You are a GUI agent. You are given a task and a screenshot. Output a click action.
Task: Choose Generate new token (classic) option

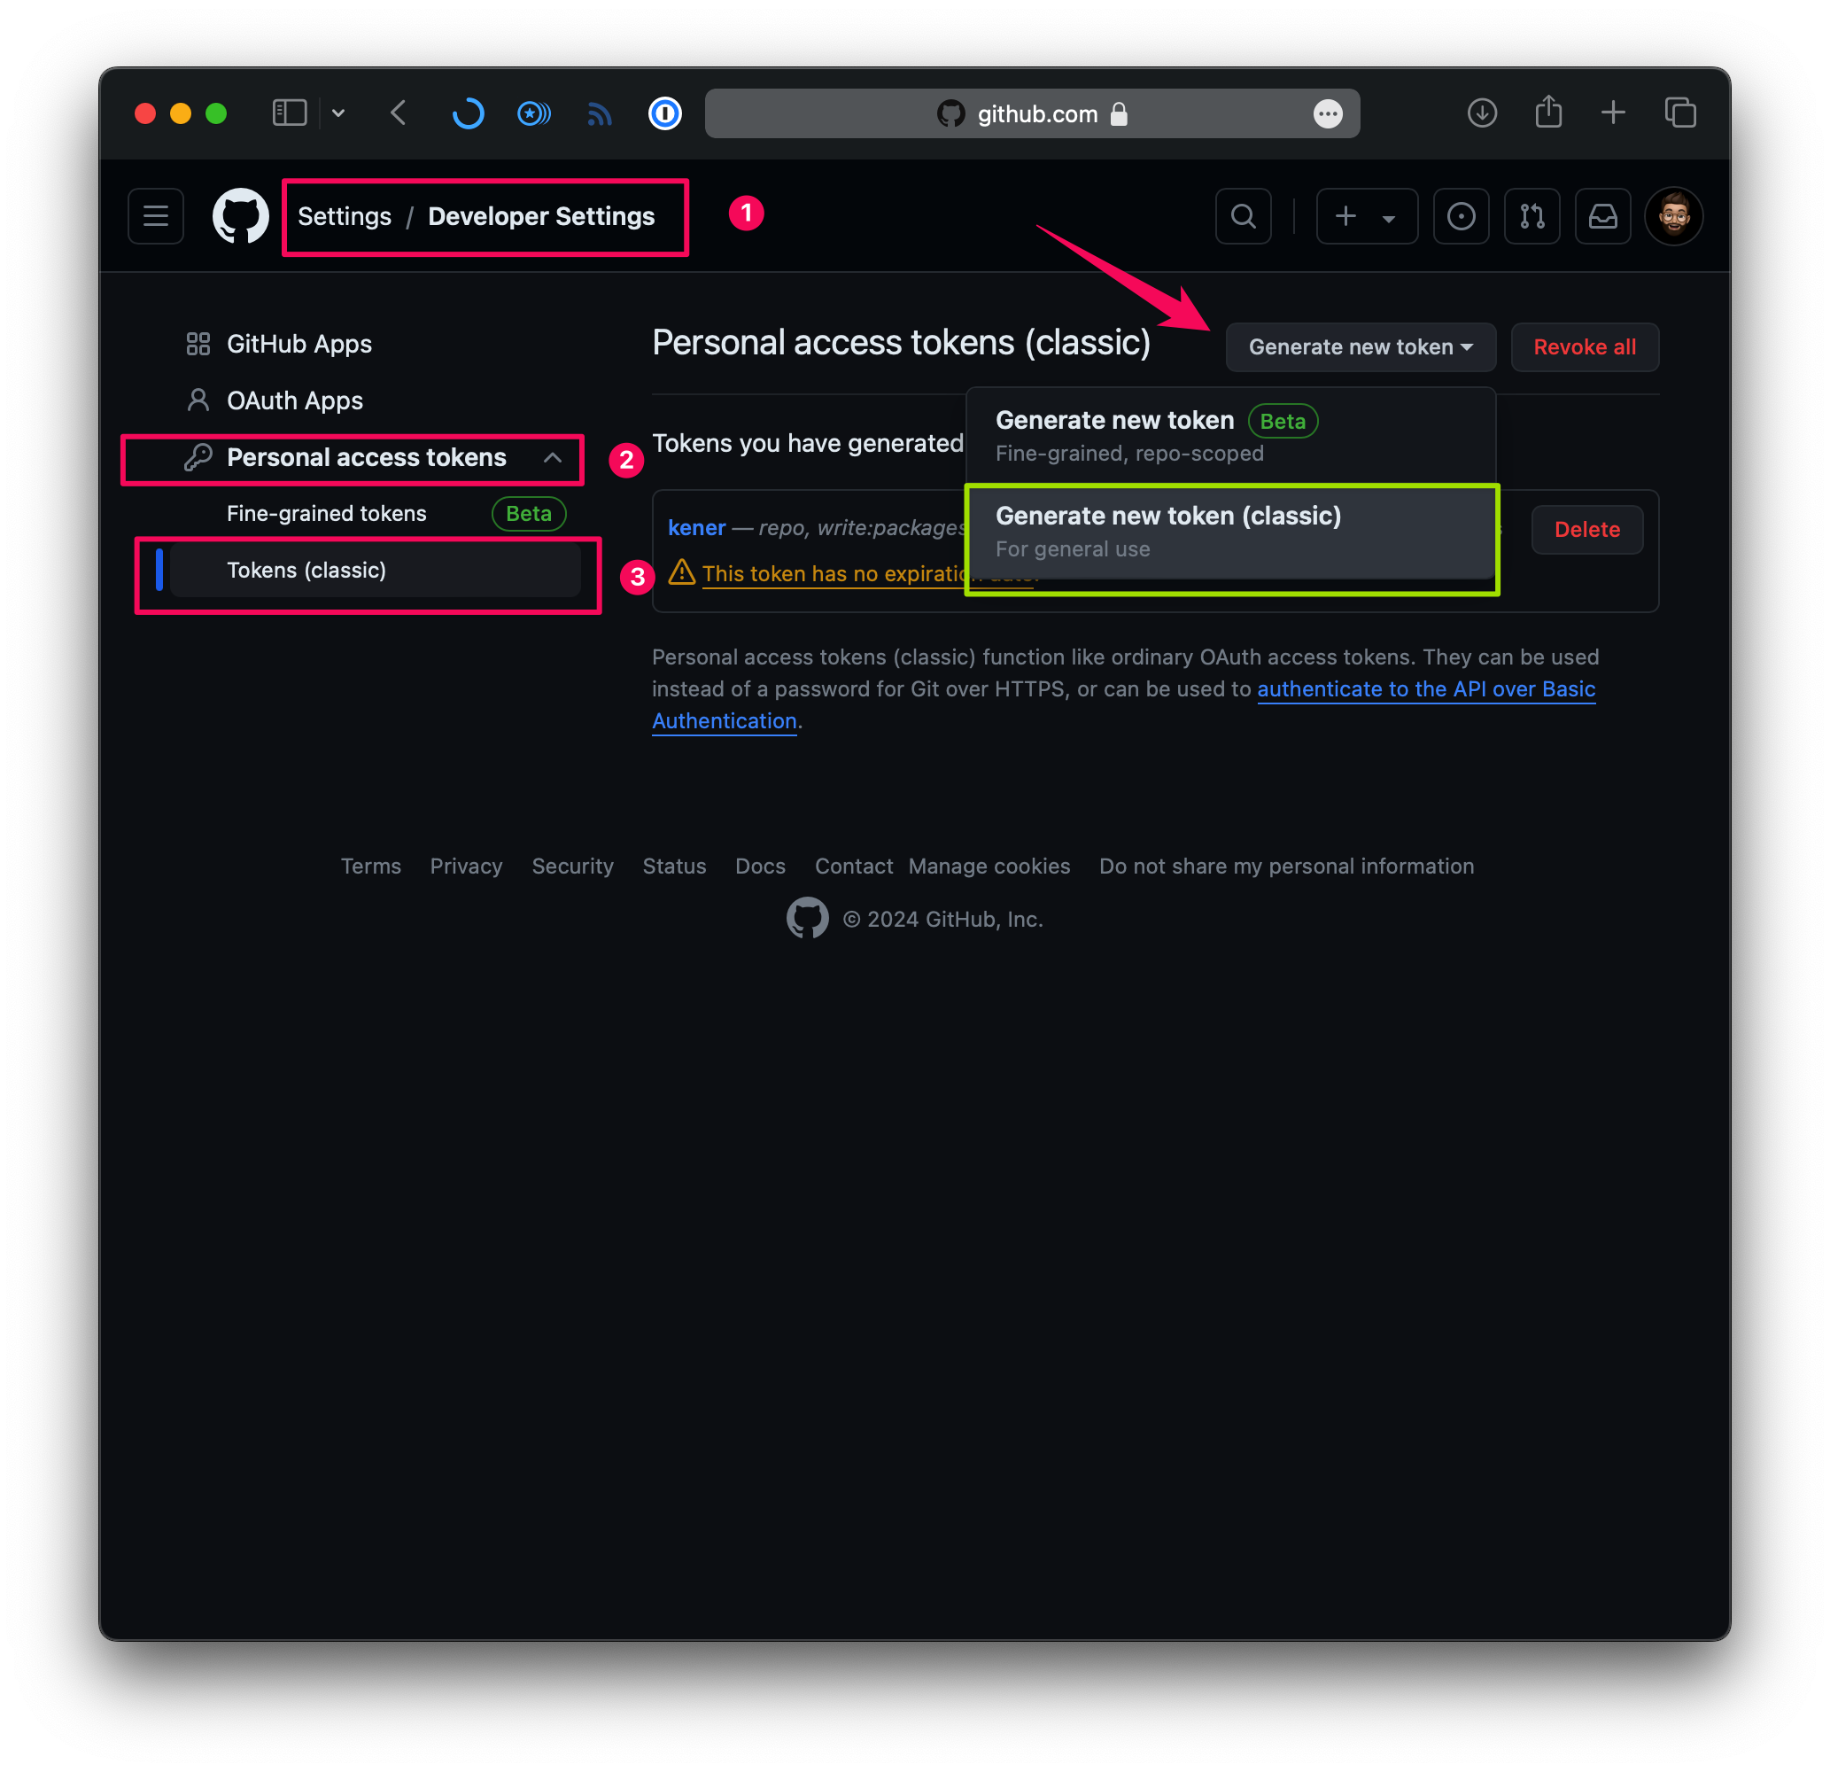(x=1230, y=532)
